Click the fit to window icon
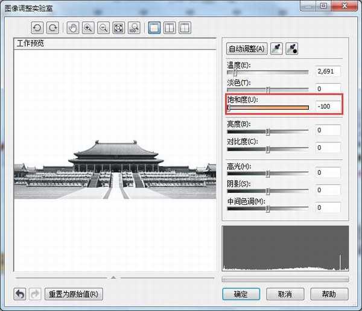The width and height of the screenshot is (362, 311). click(x=119, y=28)
